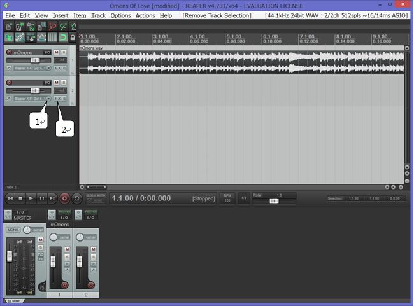The height and width of the screenshot is (306, 414).
Task: Click the Record button in the transport bar
Action: click(x=64, y=198)
